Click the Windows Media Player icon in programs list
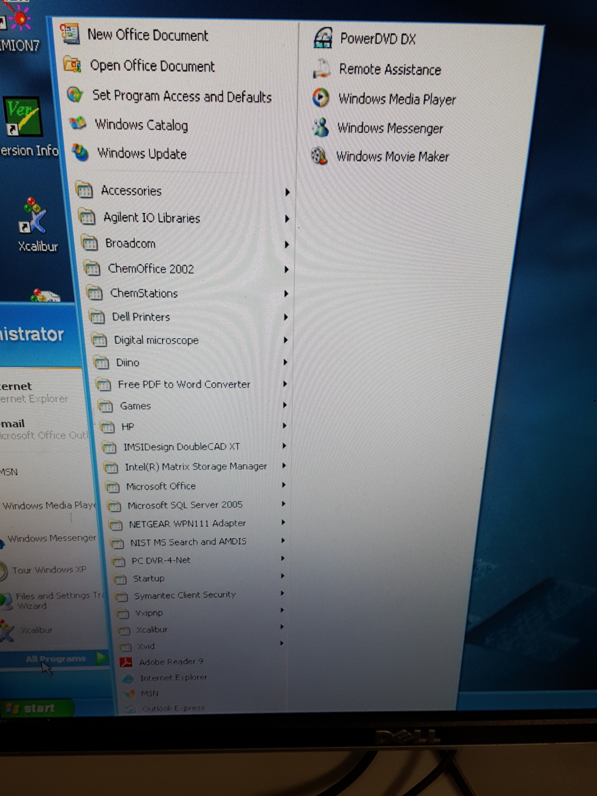The height and width of the screenshot is (796, 597). 321,98
